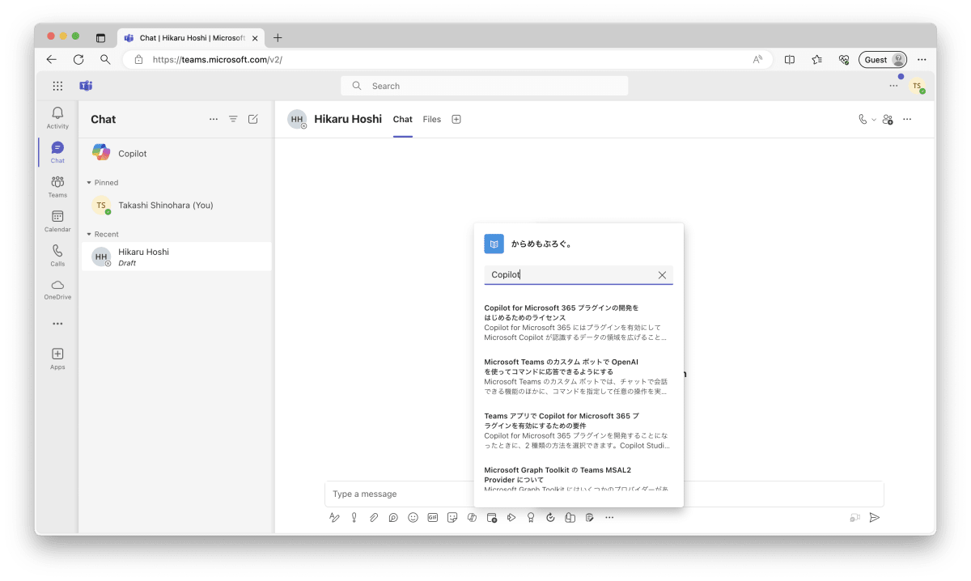
Task: Open OneDrive from the sidebar
Action: click(57, 290)
